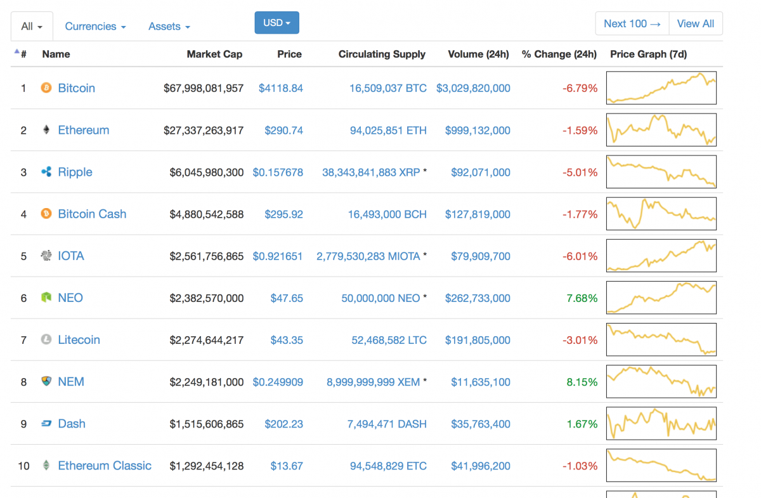Click the NEM logo icon

[x=46, y=381]
